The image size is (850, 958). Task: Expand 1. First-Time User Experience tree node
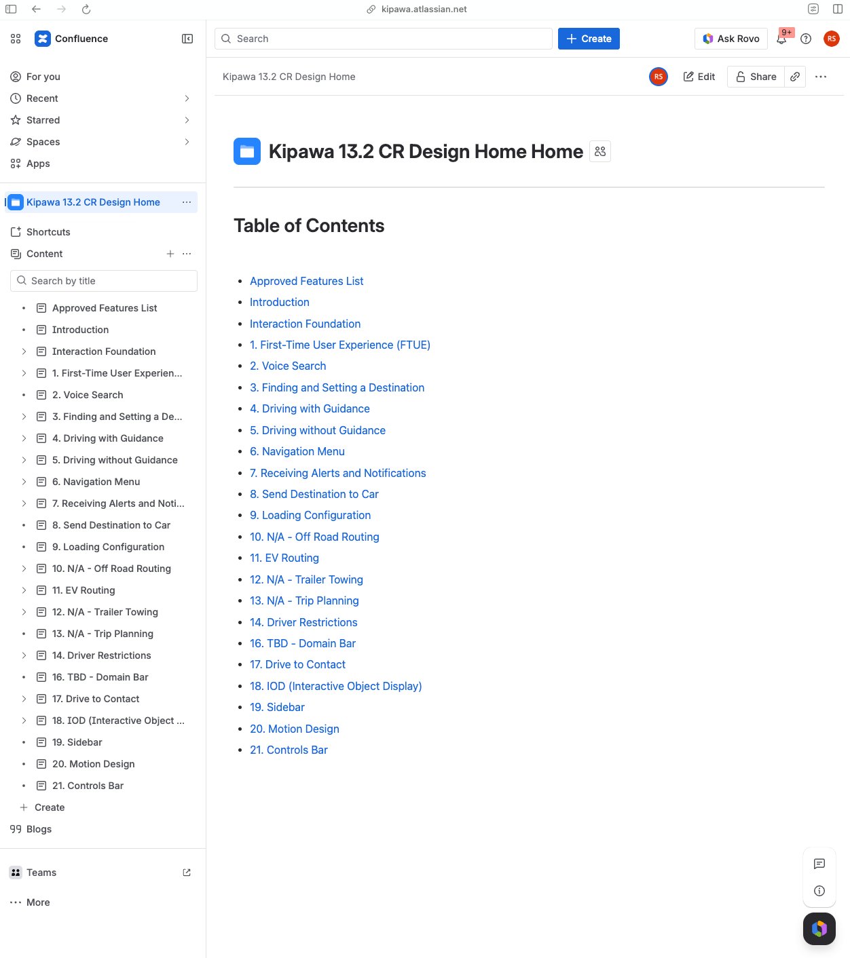[24, 373]
